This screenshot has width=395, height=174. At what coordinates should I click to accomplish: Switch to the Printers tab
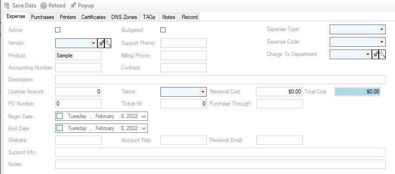tap(68, 17)
